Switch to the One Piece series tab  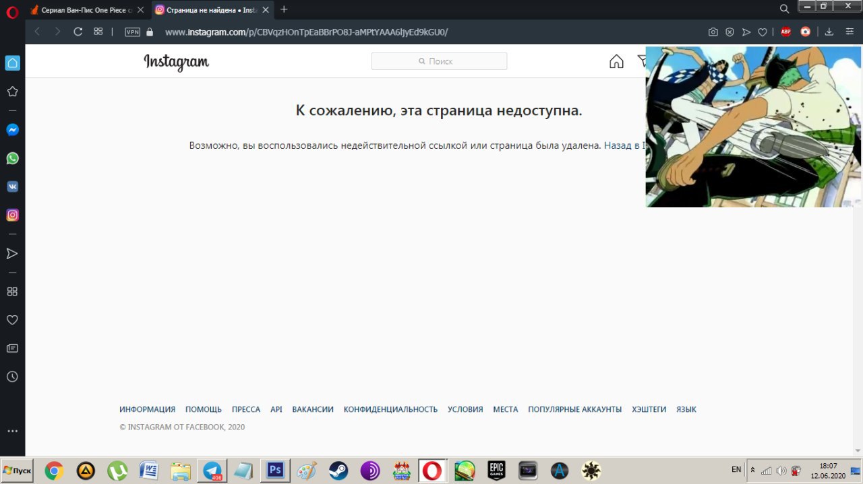[87, 9]
